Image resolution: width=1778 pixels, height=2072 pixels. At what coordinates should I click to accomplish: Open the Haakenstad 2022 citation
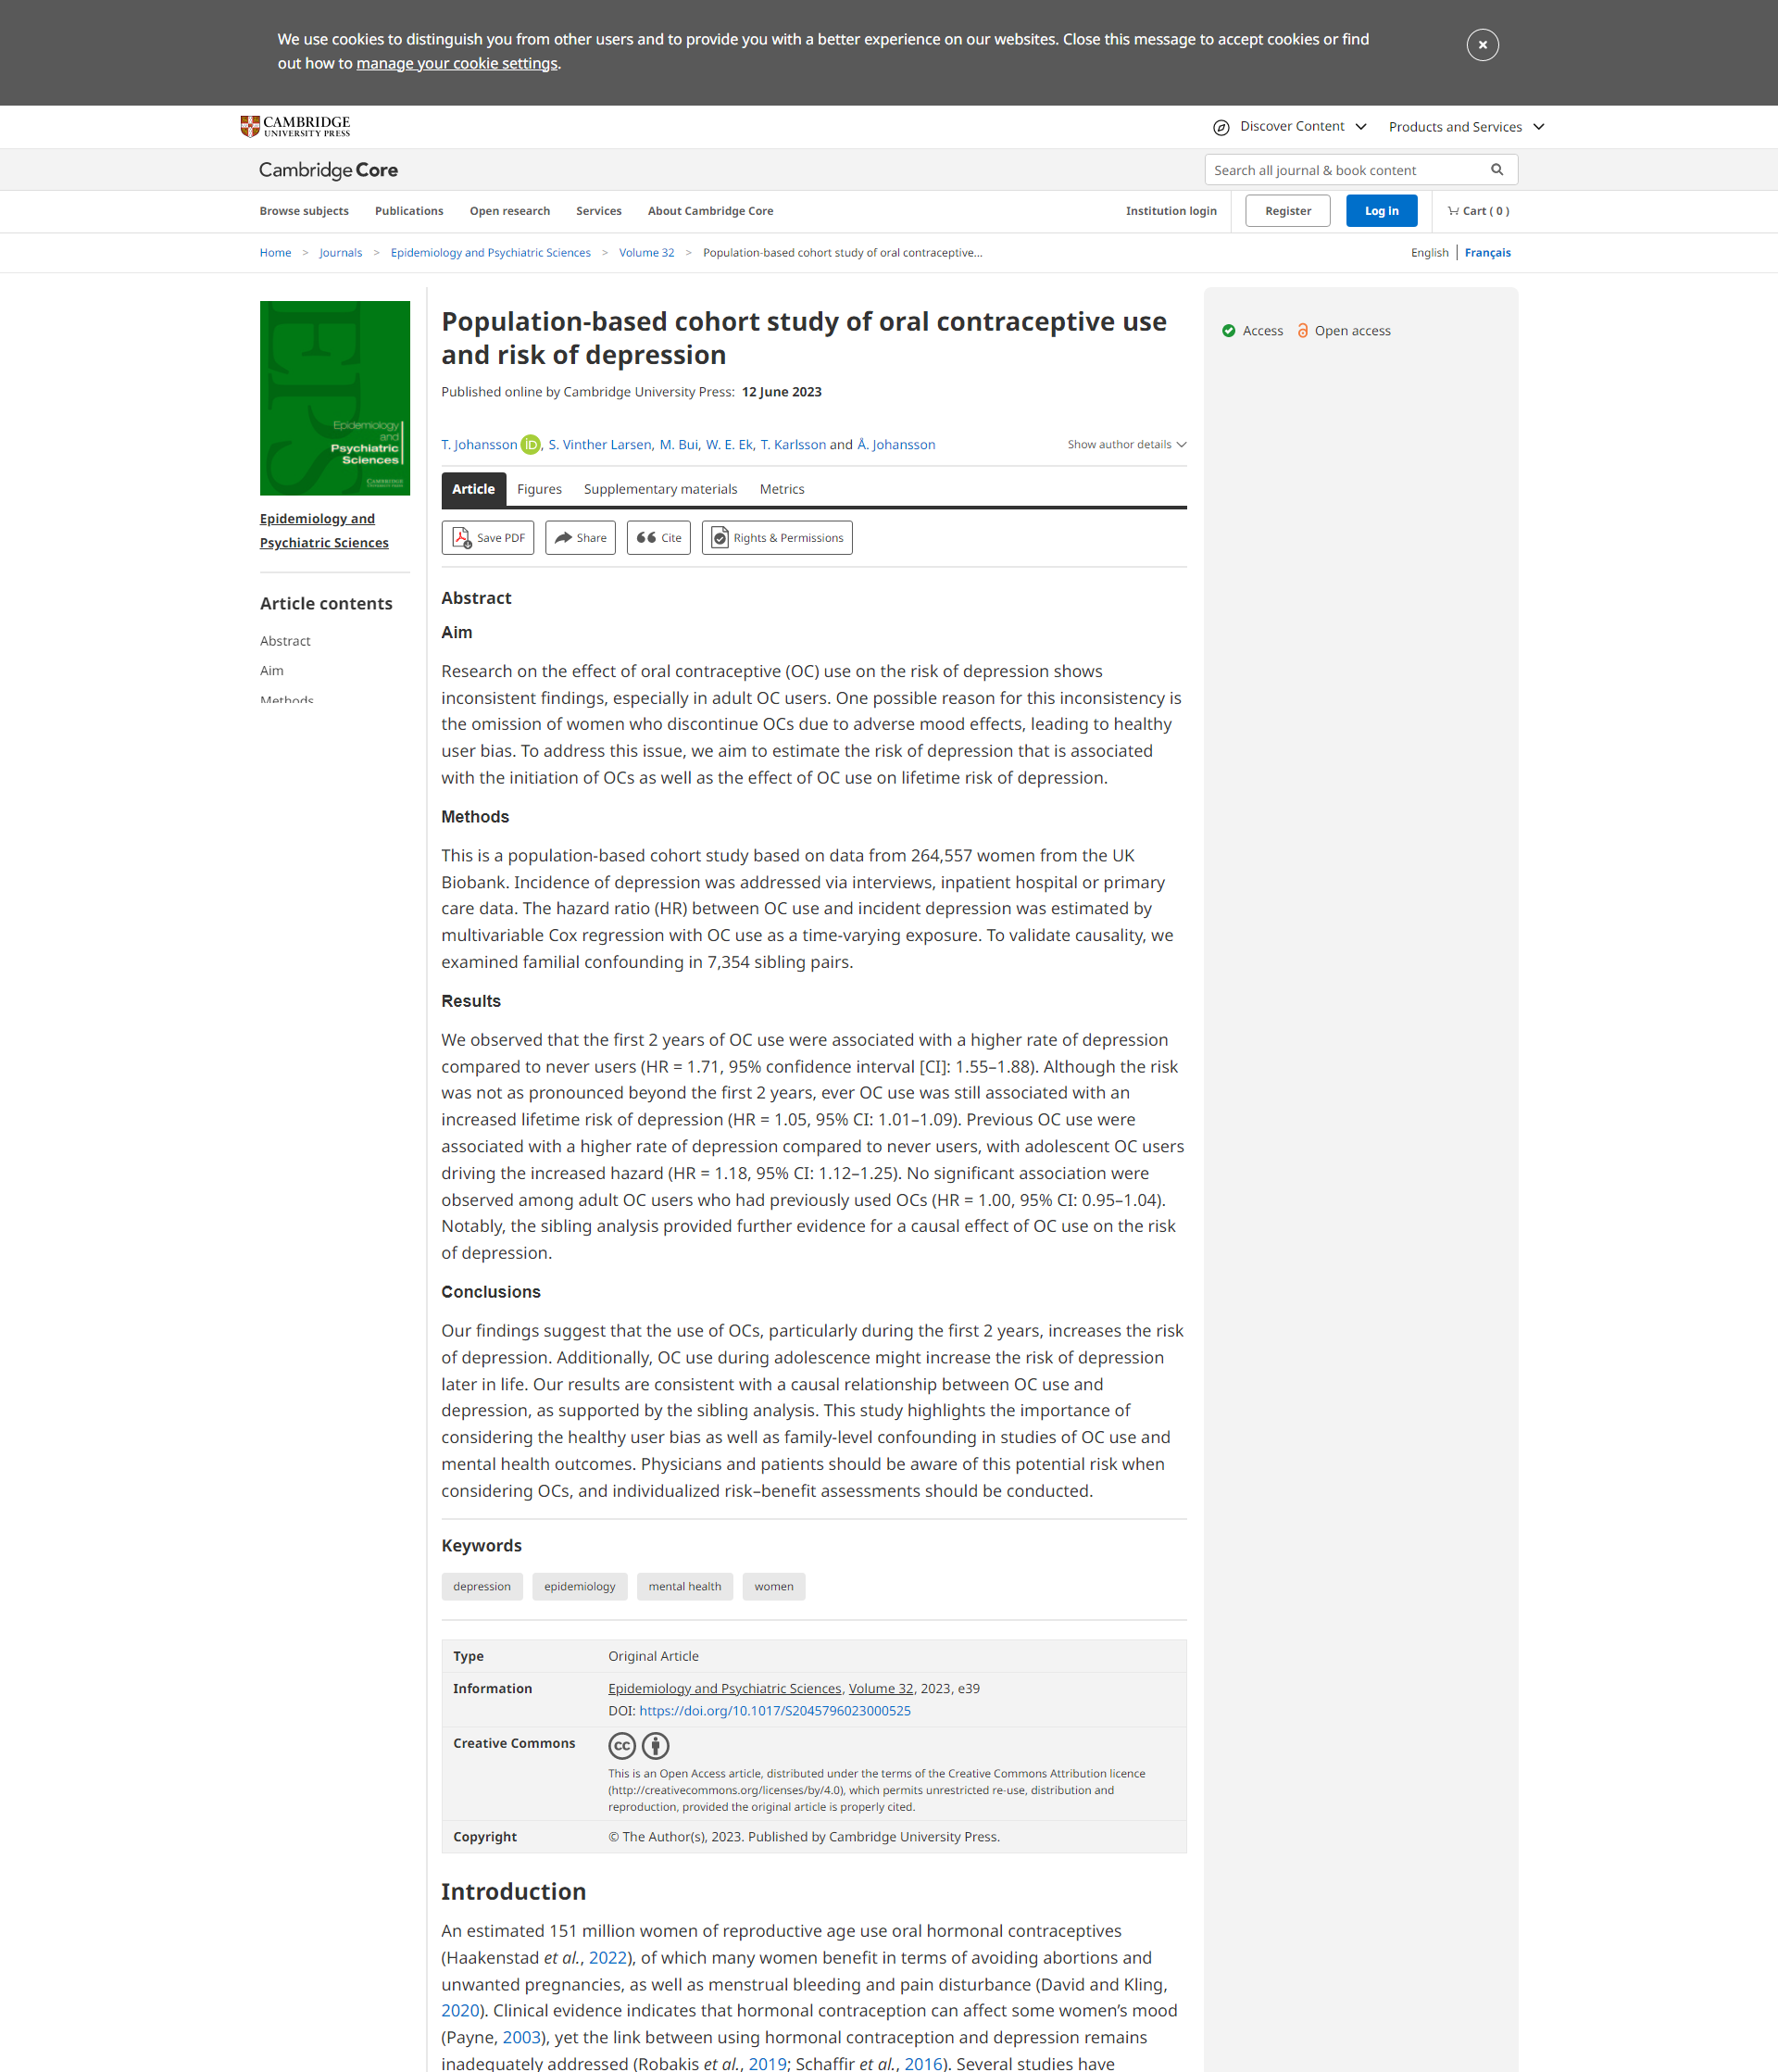point(608,1958)
